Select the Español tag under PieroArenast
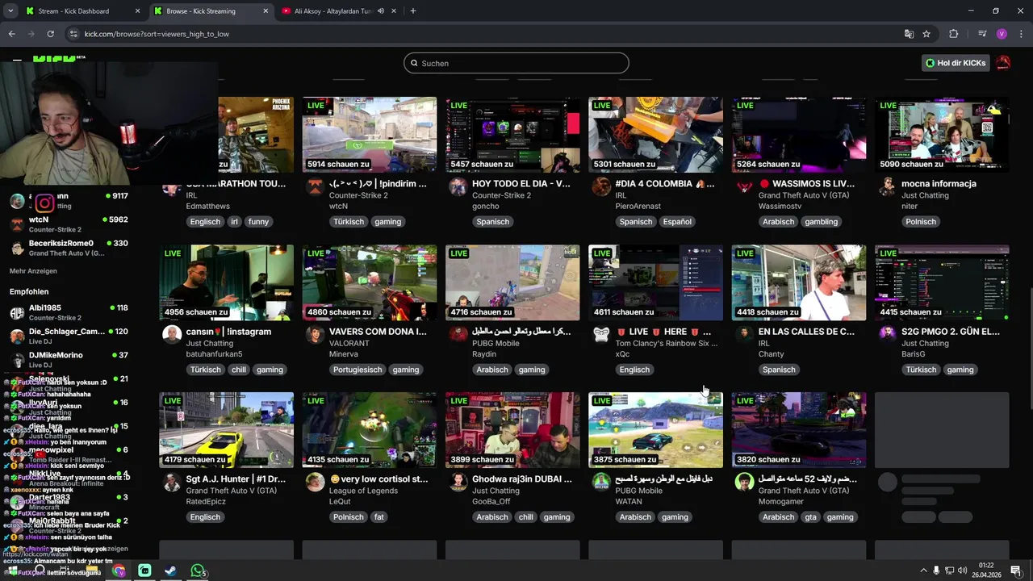 [x=677, y=222]
